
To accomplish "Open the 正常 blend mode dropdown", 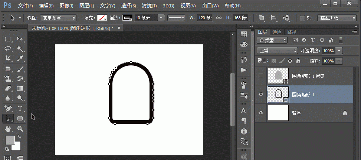I will pyautogui.click(x=278, y=51).
